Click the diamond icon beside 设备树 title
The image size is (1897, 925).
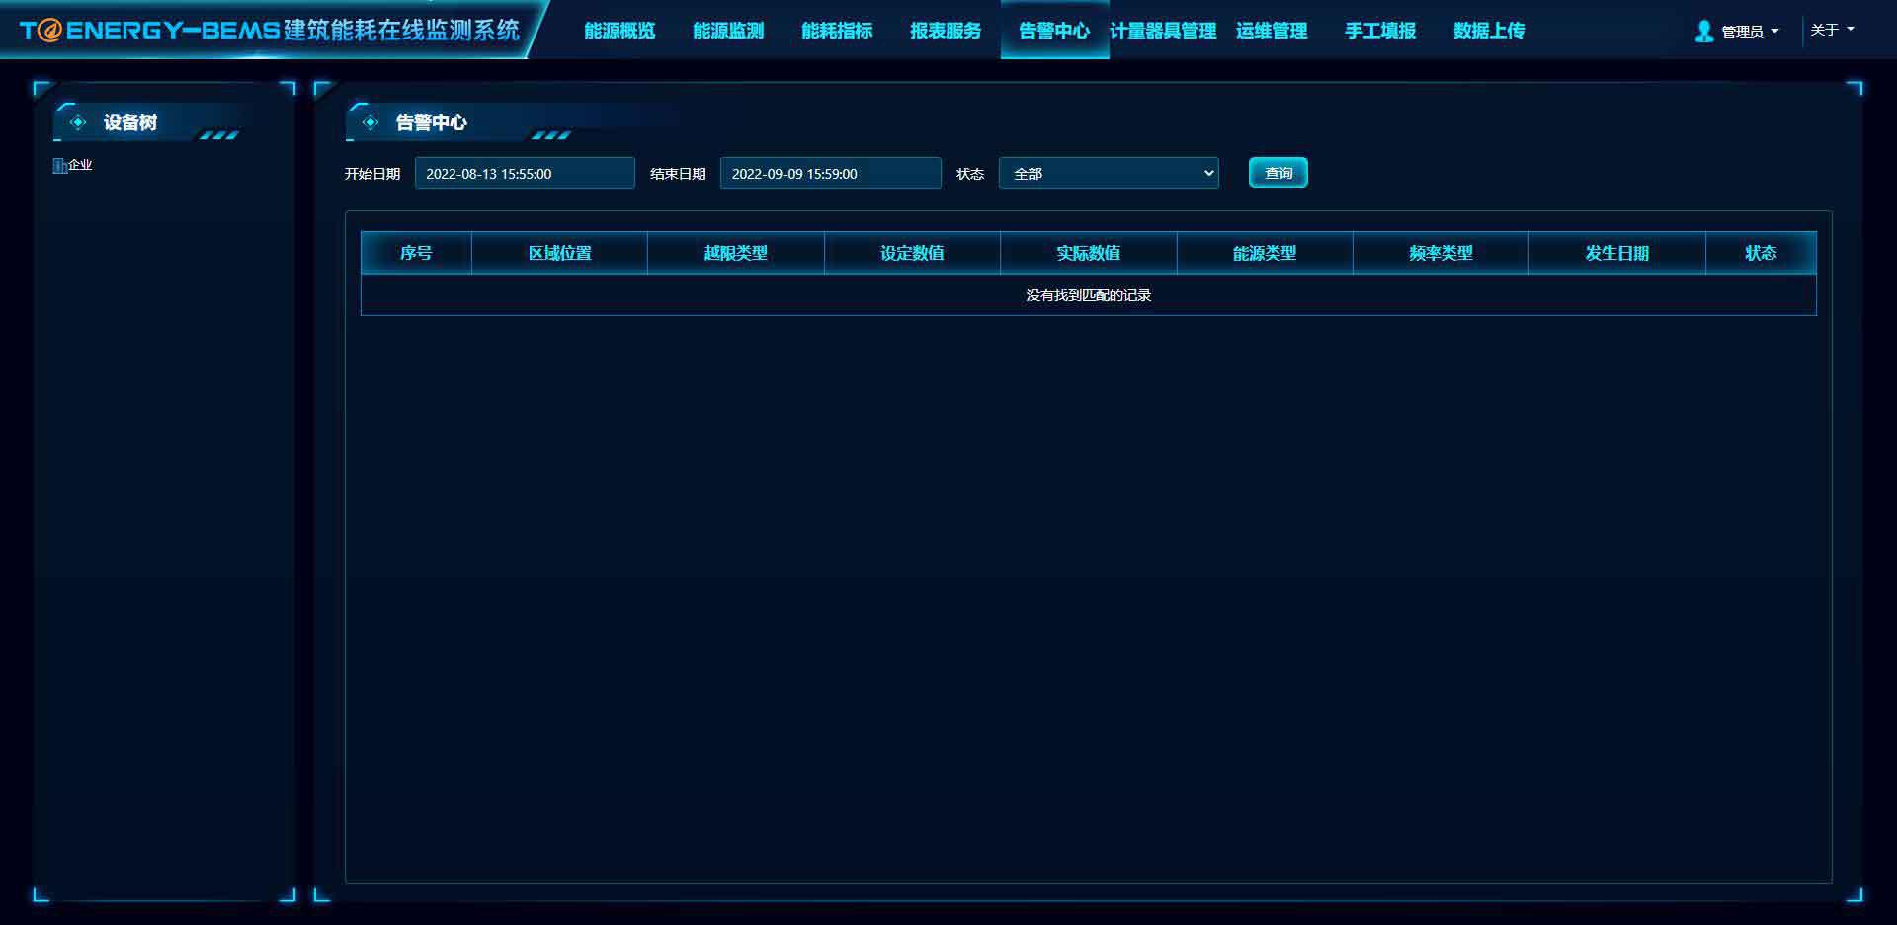click(x=78, y=122)
